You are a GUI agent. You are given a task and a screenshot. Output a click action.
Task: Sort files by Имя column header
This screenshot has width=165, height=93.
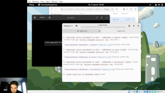(x=82, y=13)
